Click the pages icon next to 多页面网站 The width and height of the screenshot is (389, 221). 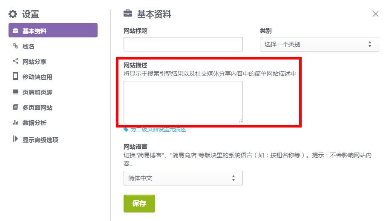pyautogui.click(x=16, y=107)
